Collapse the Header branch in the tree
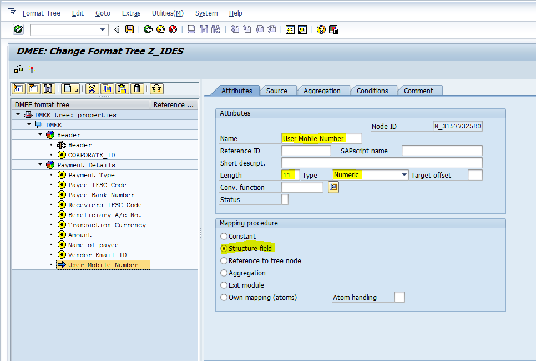536x361 pixels. click(40, 134)
